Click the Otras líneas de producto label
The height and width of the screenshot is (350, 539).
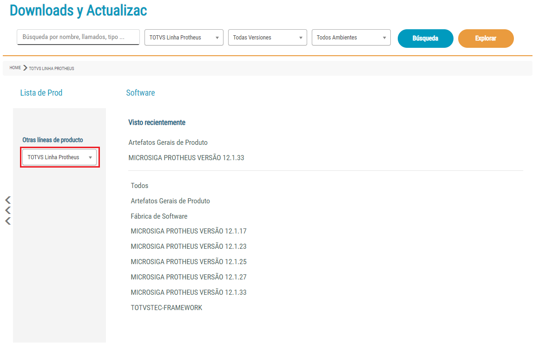(53, 140)
